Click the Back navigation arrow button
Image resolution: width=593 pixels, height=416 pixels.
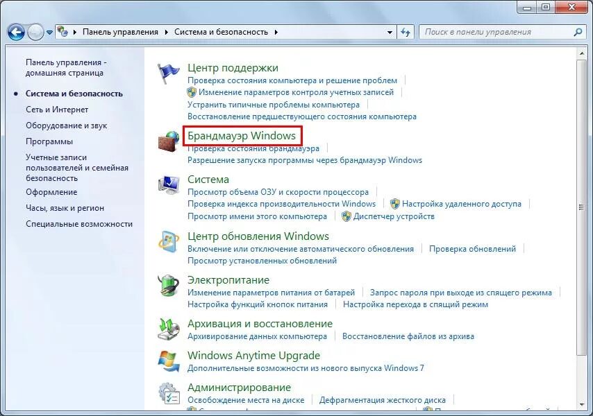(16, 33)
